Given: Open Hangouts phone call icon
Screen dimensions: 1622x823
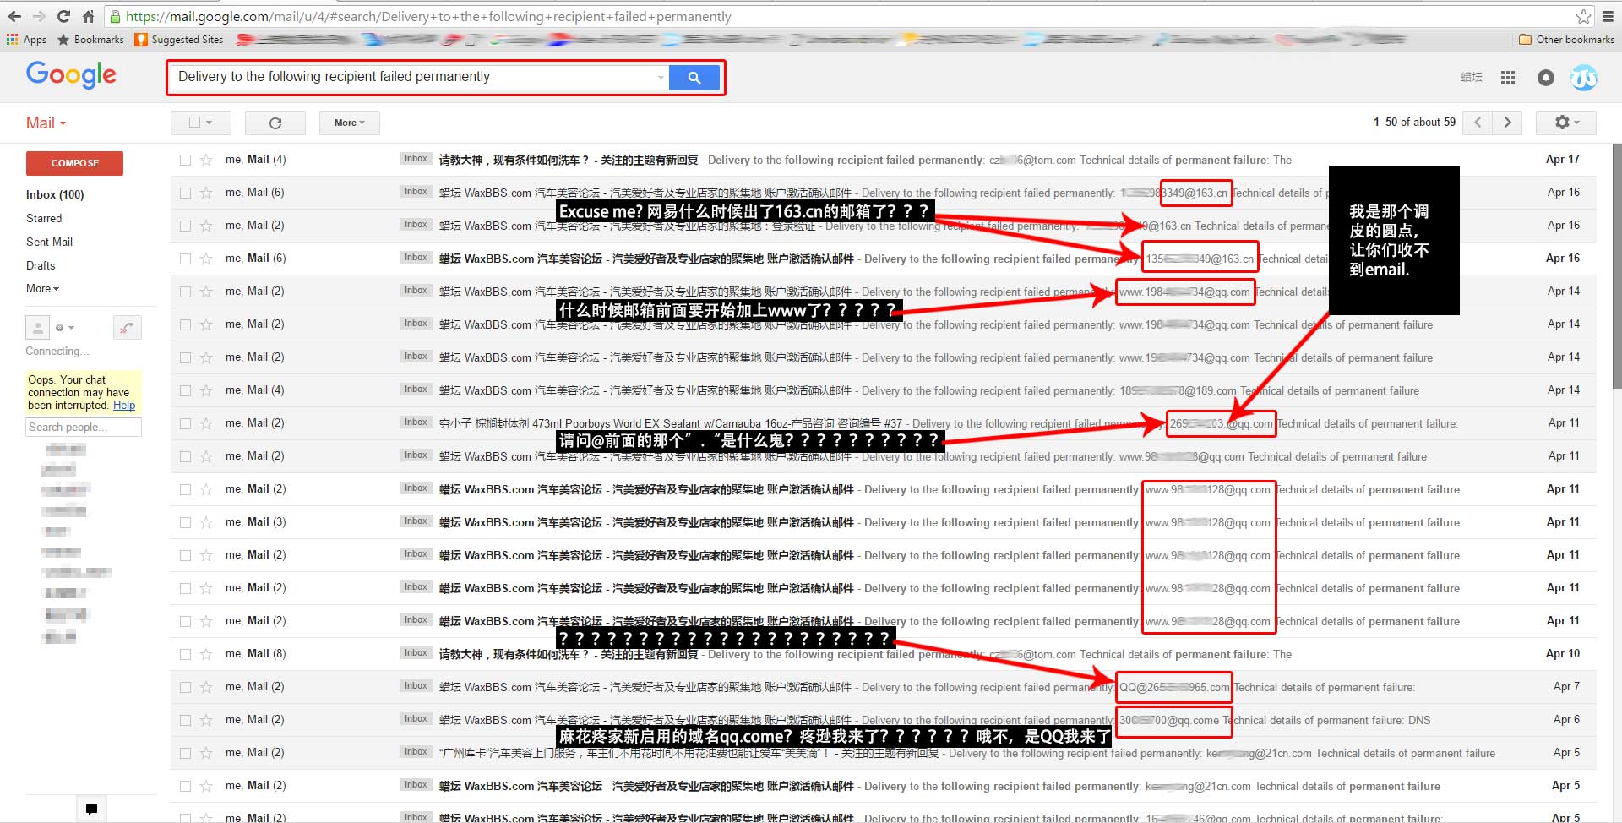Looking at the screenshot, I should (128, 327).
